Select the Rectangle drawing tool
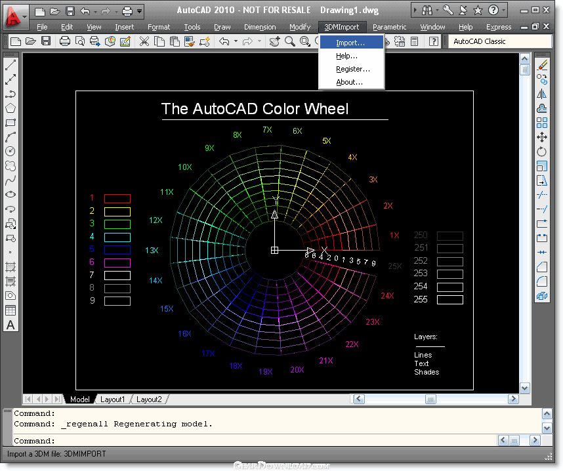563x471 pixels. point(10,123)
